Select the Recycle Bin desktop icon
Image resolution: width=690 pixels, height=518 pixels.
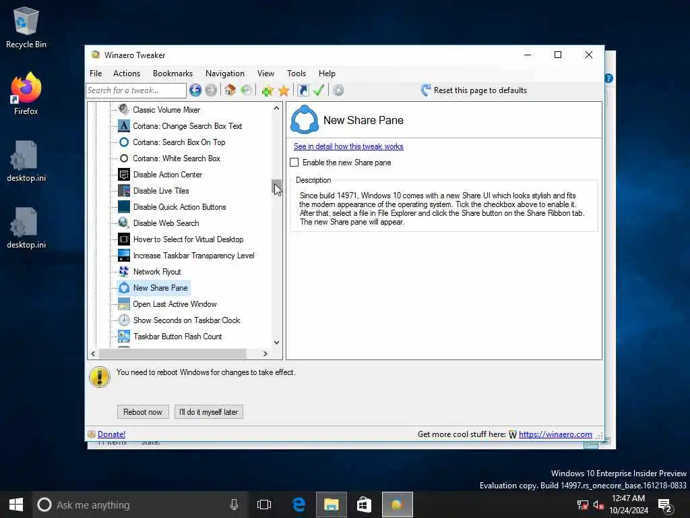coord(26,27)
